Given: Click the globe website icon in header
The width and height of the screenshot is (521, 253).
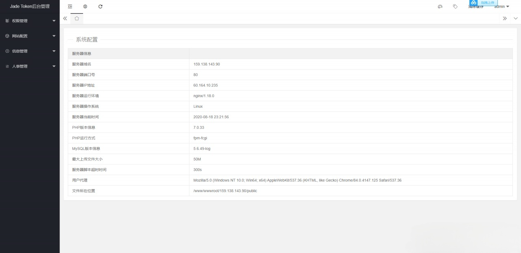Looking at the screenshot, I should coord(85,6).
